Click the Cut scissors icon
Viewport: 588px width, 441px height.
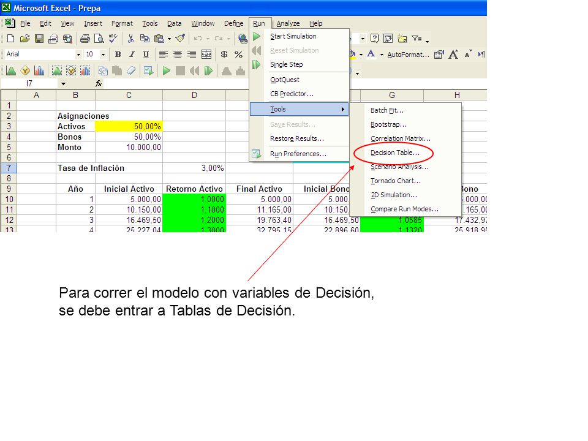[x=130, y=38]
